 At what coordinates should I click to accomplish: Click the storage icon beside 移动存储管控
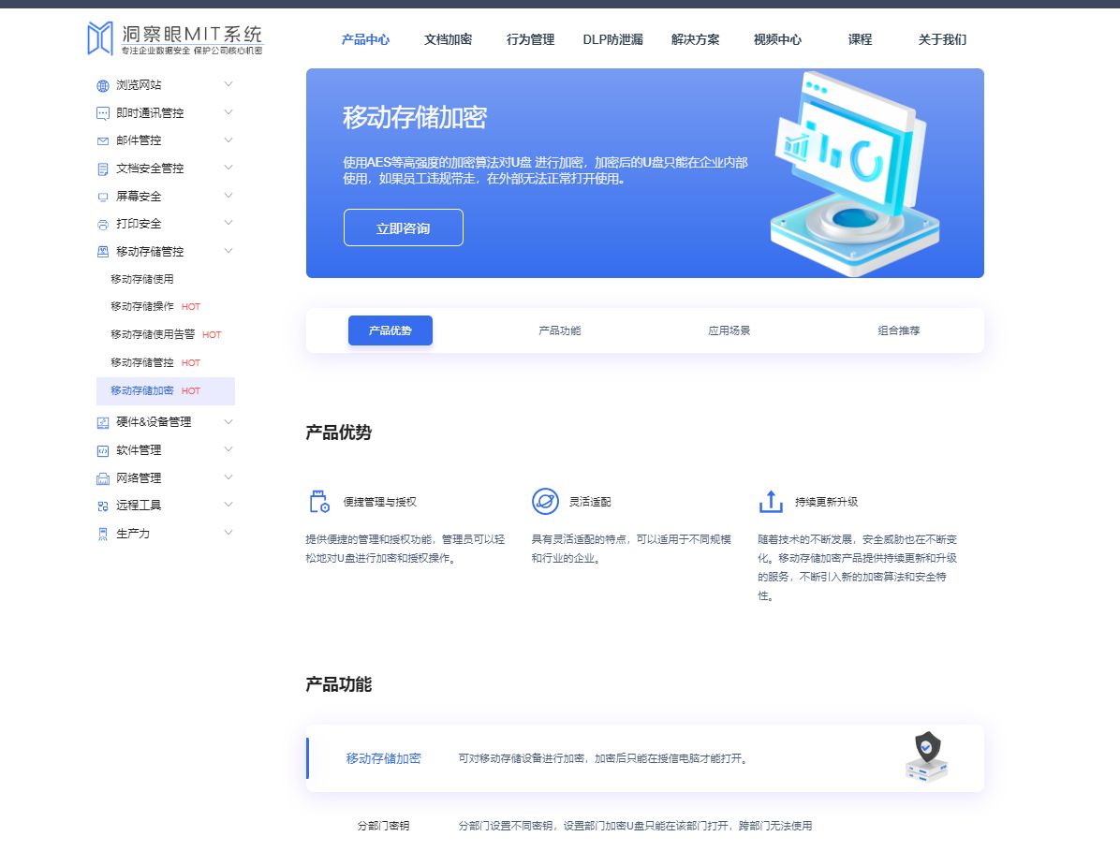(x=103, y=252)
